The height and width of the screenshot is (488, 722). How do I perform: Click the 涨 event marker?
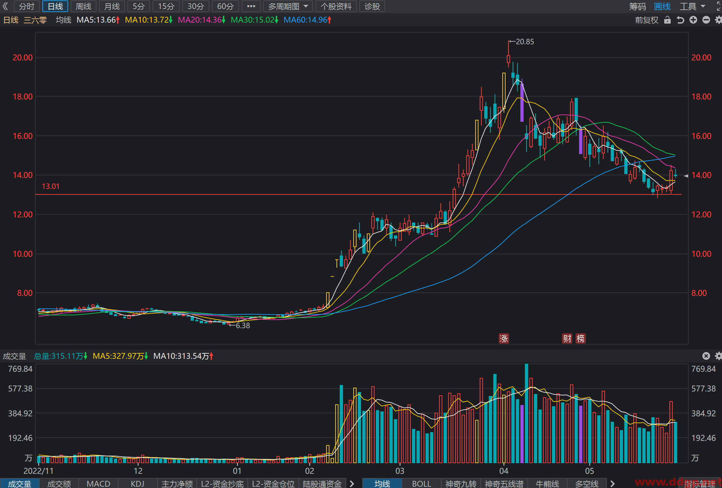click(x=504, y=338)
